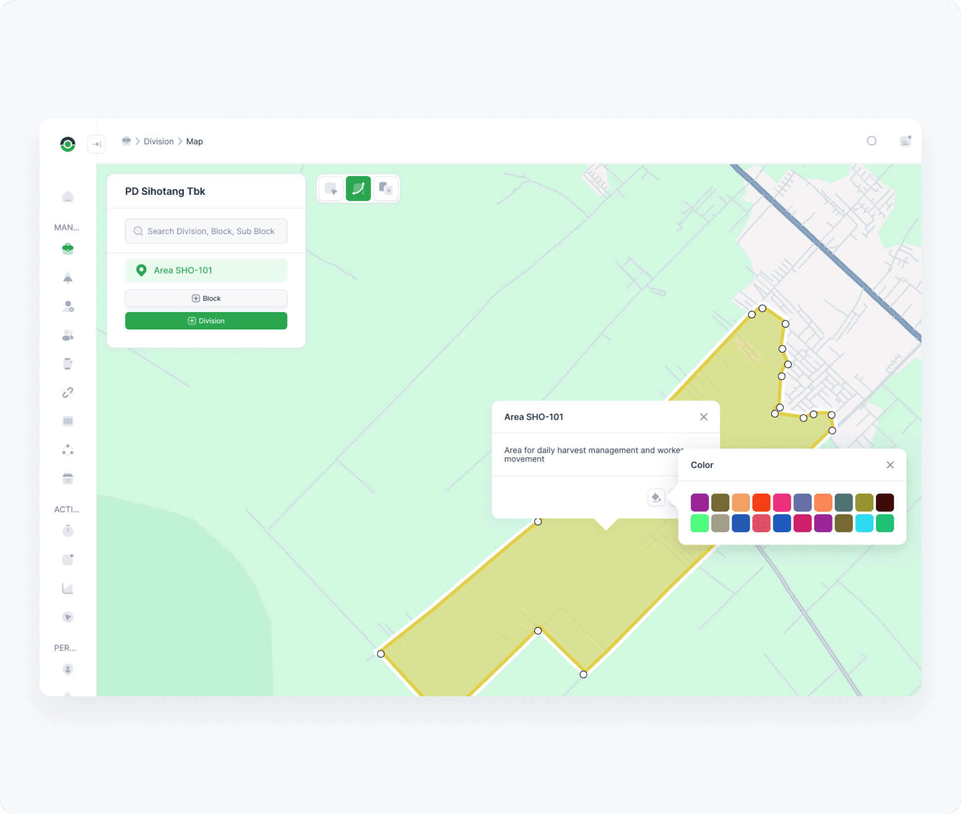Pick the cyan color swatch
This screenshot has width=961, height=814.
[864, 523]
